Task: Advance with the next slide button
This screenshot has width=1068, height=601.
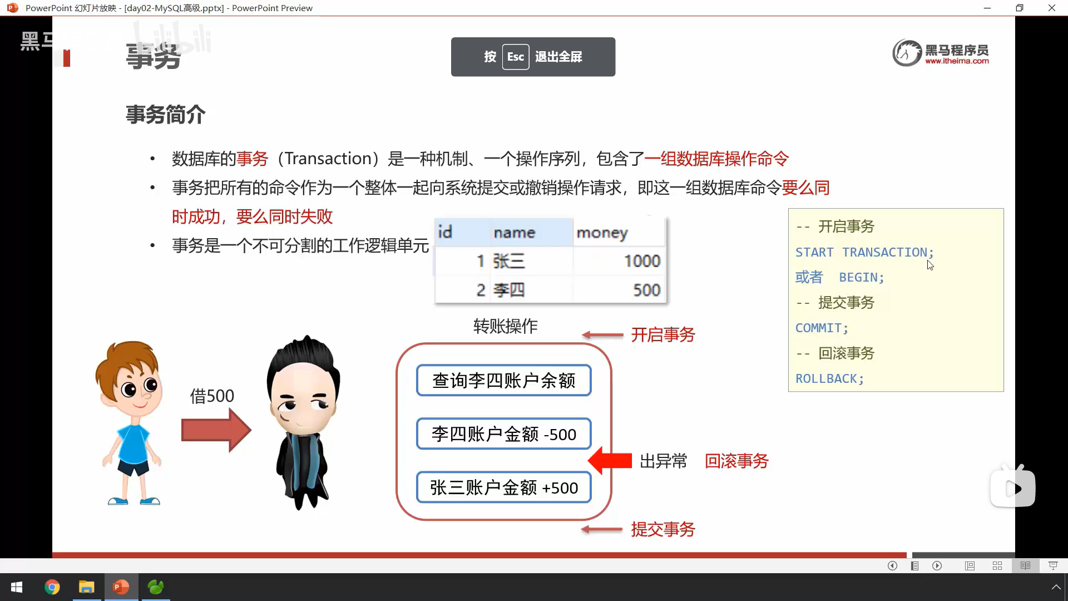Action: coord(937,565)
